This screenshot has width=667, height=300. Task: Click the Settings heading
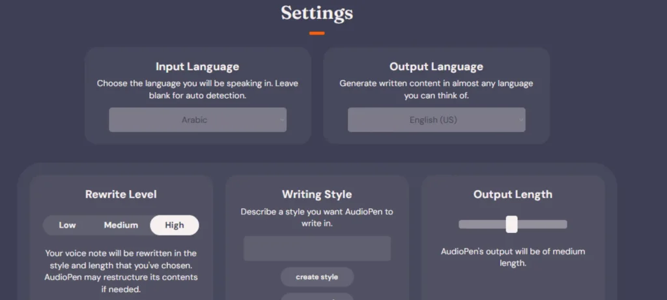[317, 13]
